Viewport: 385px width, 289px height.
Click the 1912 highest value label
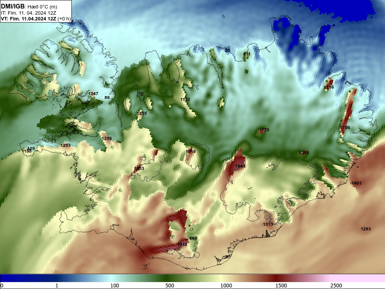point(182,244)
